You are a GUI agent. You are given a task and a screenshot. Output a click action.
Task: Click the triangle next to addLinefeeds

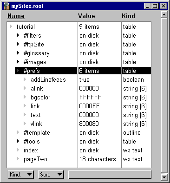coord(25,79)
